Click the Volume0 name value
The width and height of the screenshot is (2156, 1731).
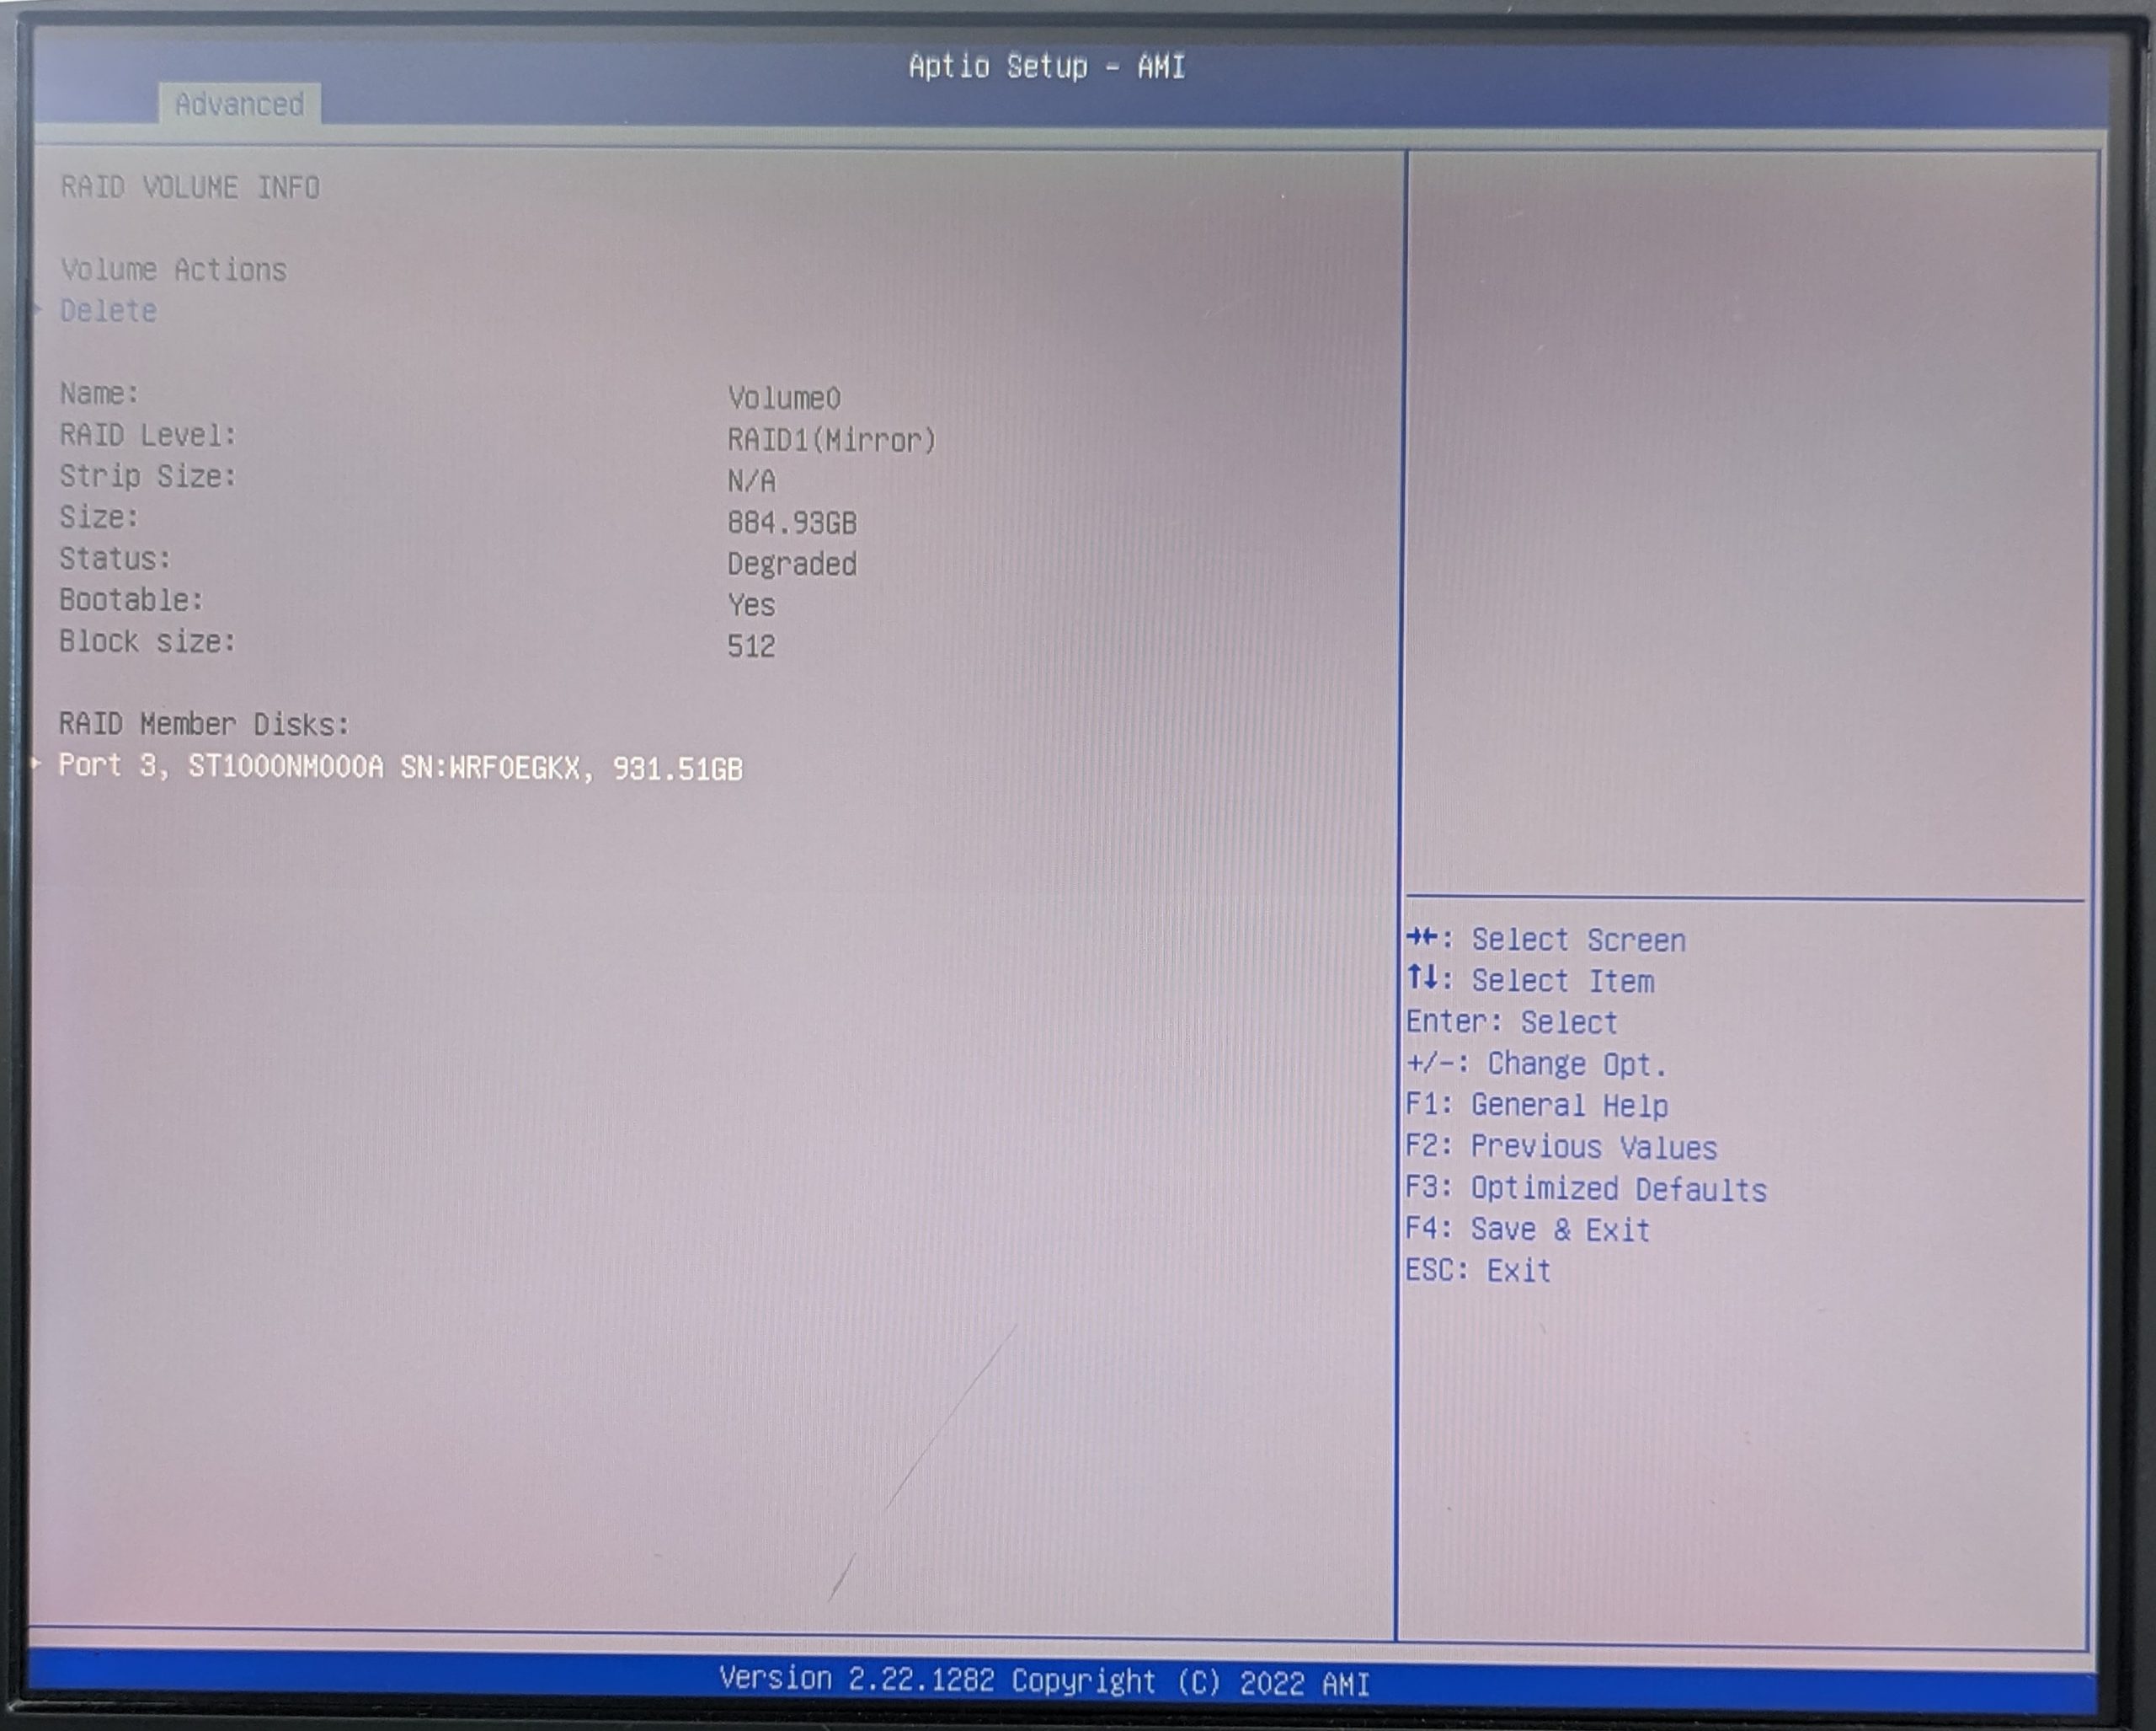[783, 399]
